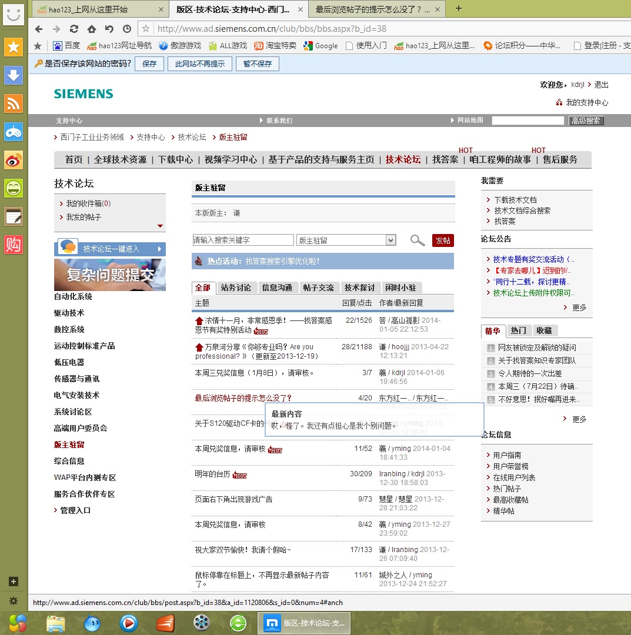Open 在线用户列表 link

pos(514,477)
